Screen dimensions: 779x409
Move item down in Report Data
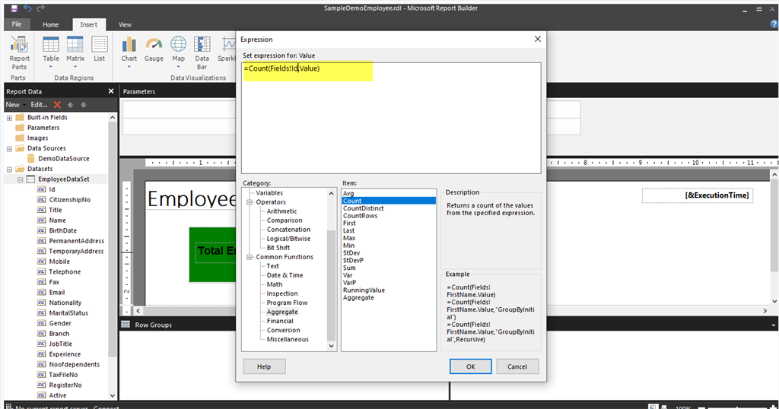(84, 105)
